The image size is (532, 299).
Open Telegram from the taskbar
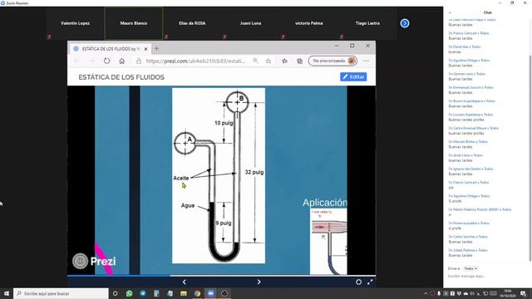[x=143, y=293]
